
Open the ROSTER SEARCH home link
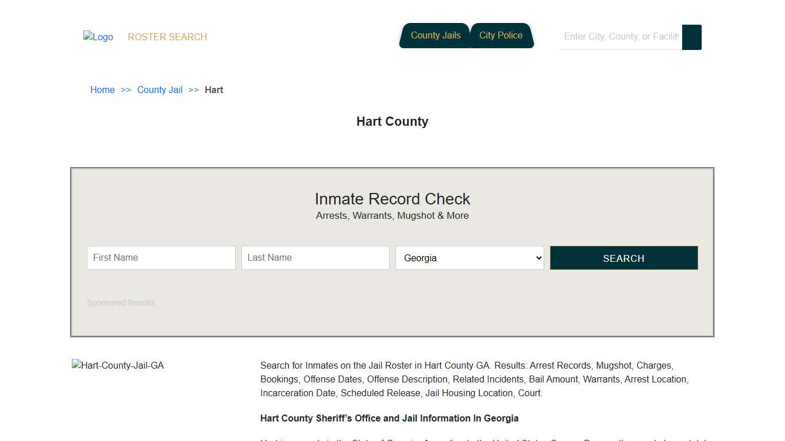point(167,37)
